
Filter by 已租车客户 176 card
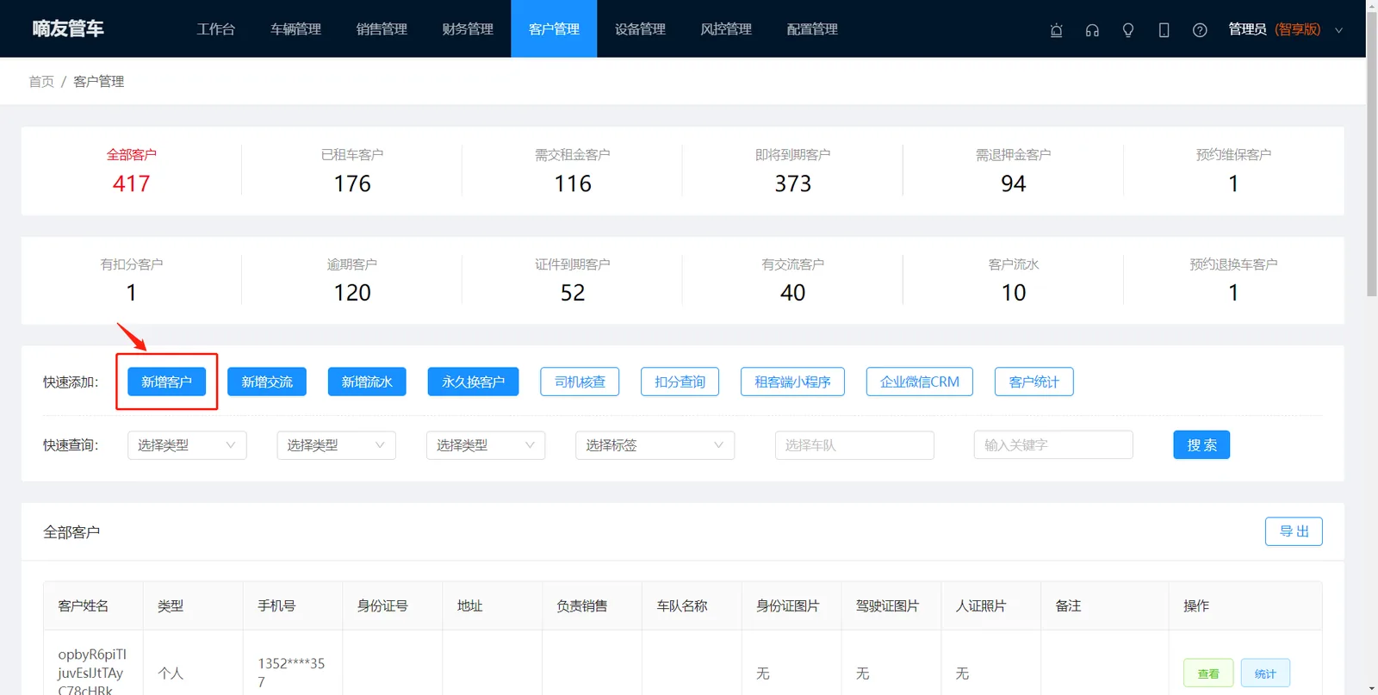pyautogui.click(x=352, y=171)
